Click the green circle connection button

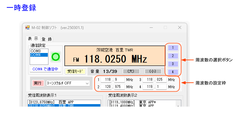tap(56, 57)
